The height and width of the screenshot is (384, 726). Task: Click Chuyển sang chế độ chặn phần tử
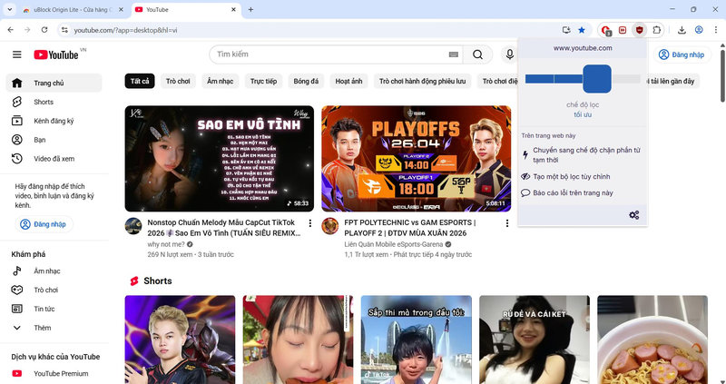tap(583, 155)
